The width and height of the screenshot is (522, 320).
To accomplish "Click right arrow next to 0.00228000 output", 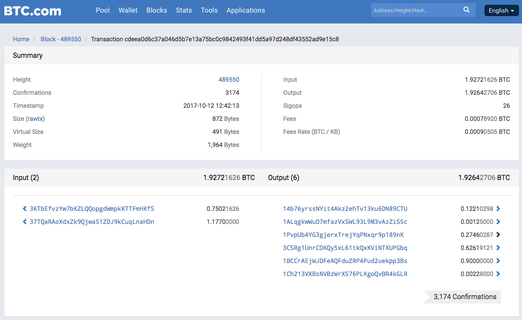I will [x=498, y=274].
